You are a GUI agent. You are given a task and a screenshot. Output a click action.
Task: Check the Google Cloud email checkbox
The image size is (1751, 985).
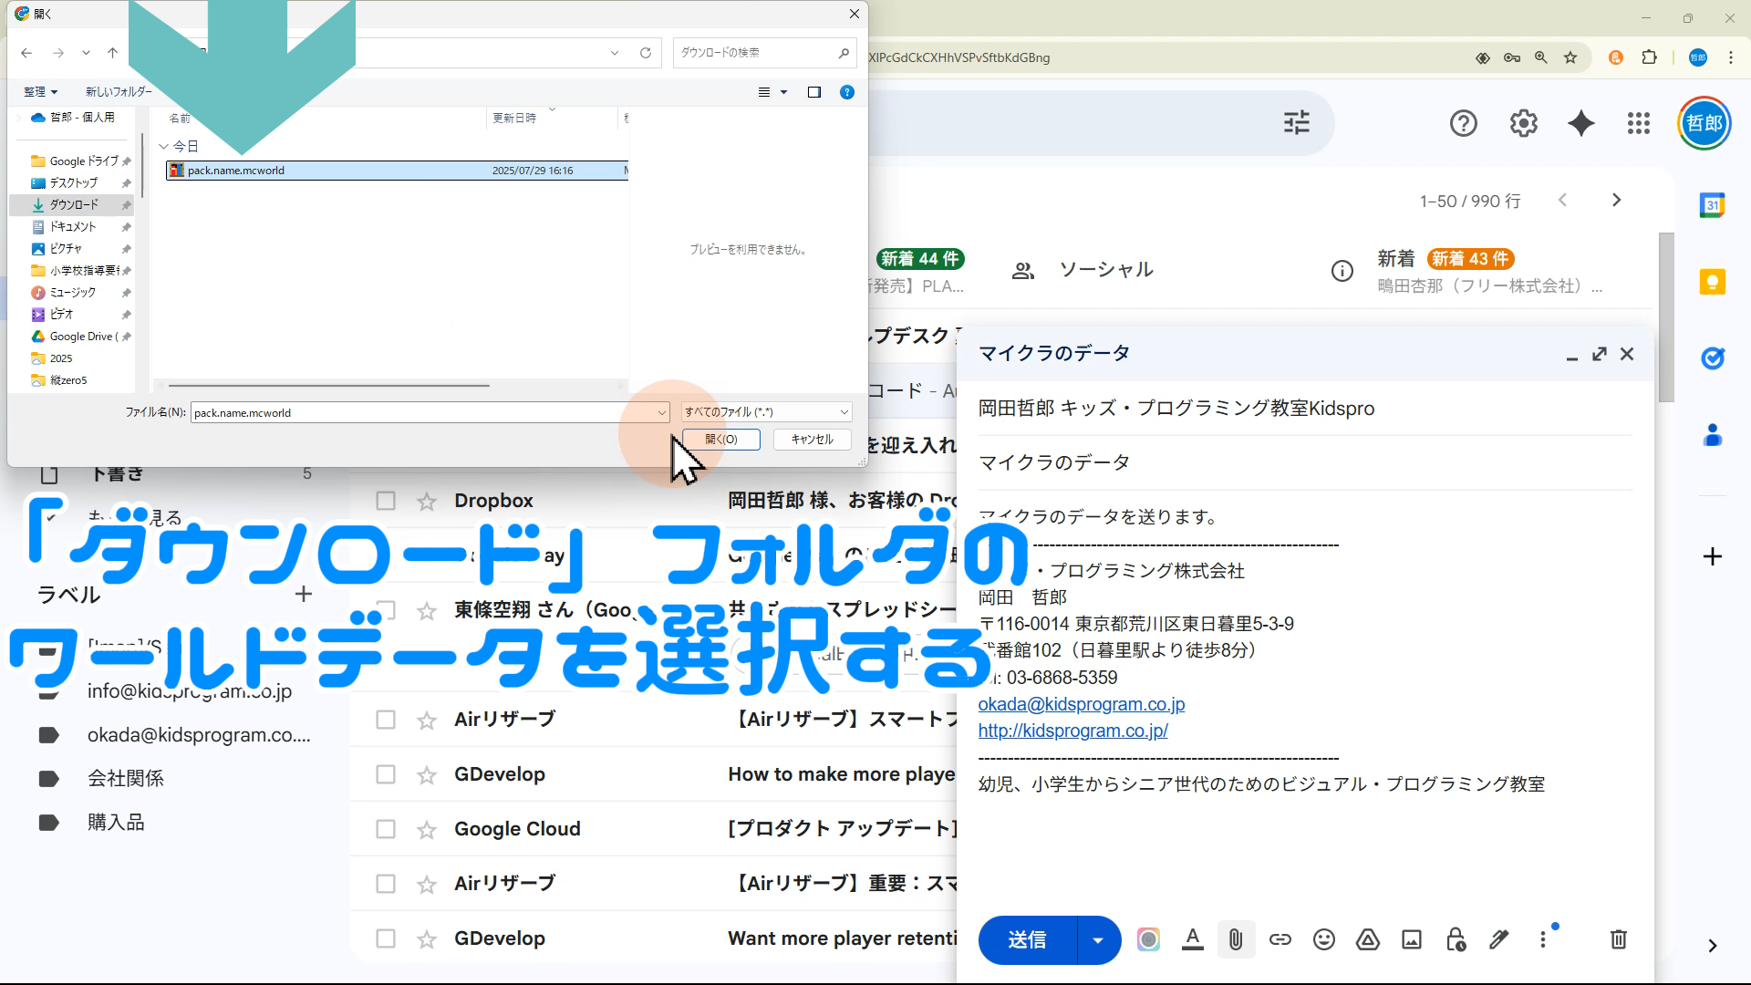(x=386, y=829)
